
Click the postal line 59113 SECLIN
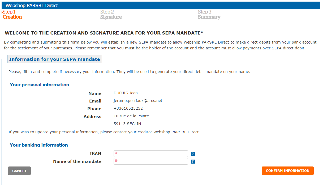coord(127,124)
